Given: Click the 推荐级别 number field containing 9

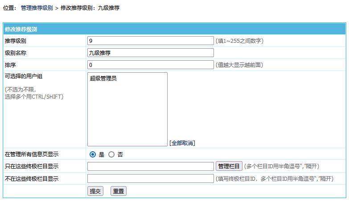Looking at the screenshot, I should click(x=151, y=41).
